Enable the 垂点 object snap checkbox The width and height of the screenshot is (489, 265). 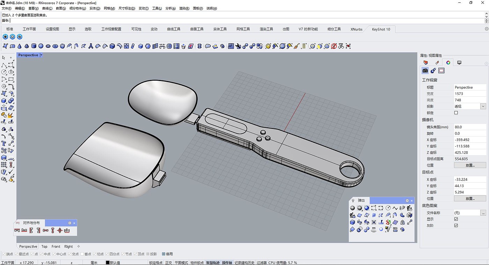coord(82,254)
